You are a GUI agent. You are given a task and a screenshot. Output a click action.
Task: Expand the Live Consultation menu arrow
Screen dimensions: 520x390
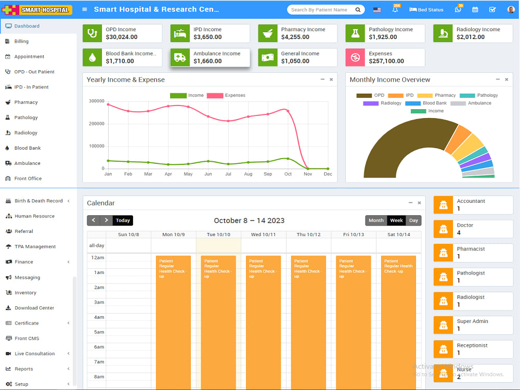(x=68, y=353)
